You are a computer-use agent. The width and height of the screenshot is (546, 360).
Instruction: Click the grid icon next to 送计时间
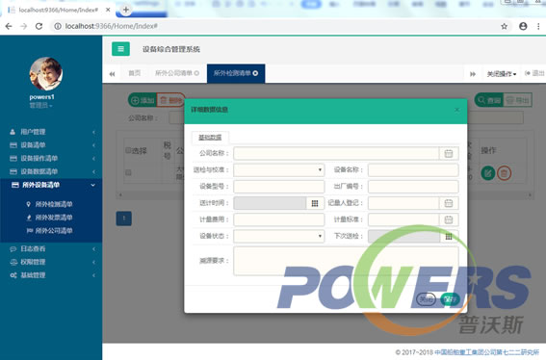click(x=315, y=203)
